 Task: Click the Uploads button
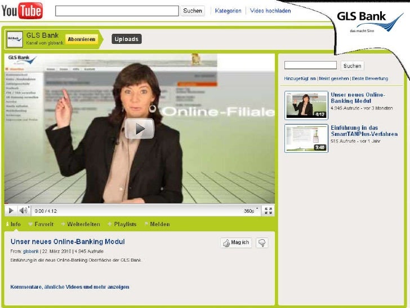127,39
